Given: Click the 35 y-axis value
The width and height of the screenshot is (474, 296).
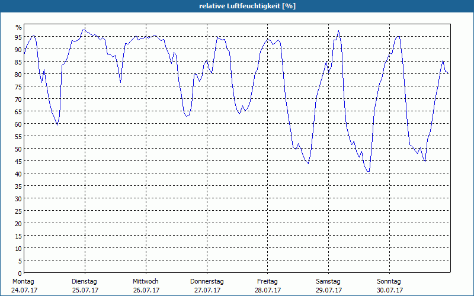Looking at the screenshot, I should (x=19, y=186).
